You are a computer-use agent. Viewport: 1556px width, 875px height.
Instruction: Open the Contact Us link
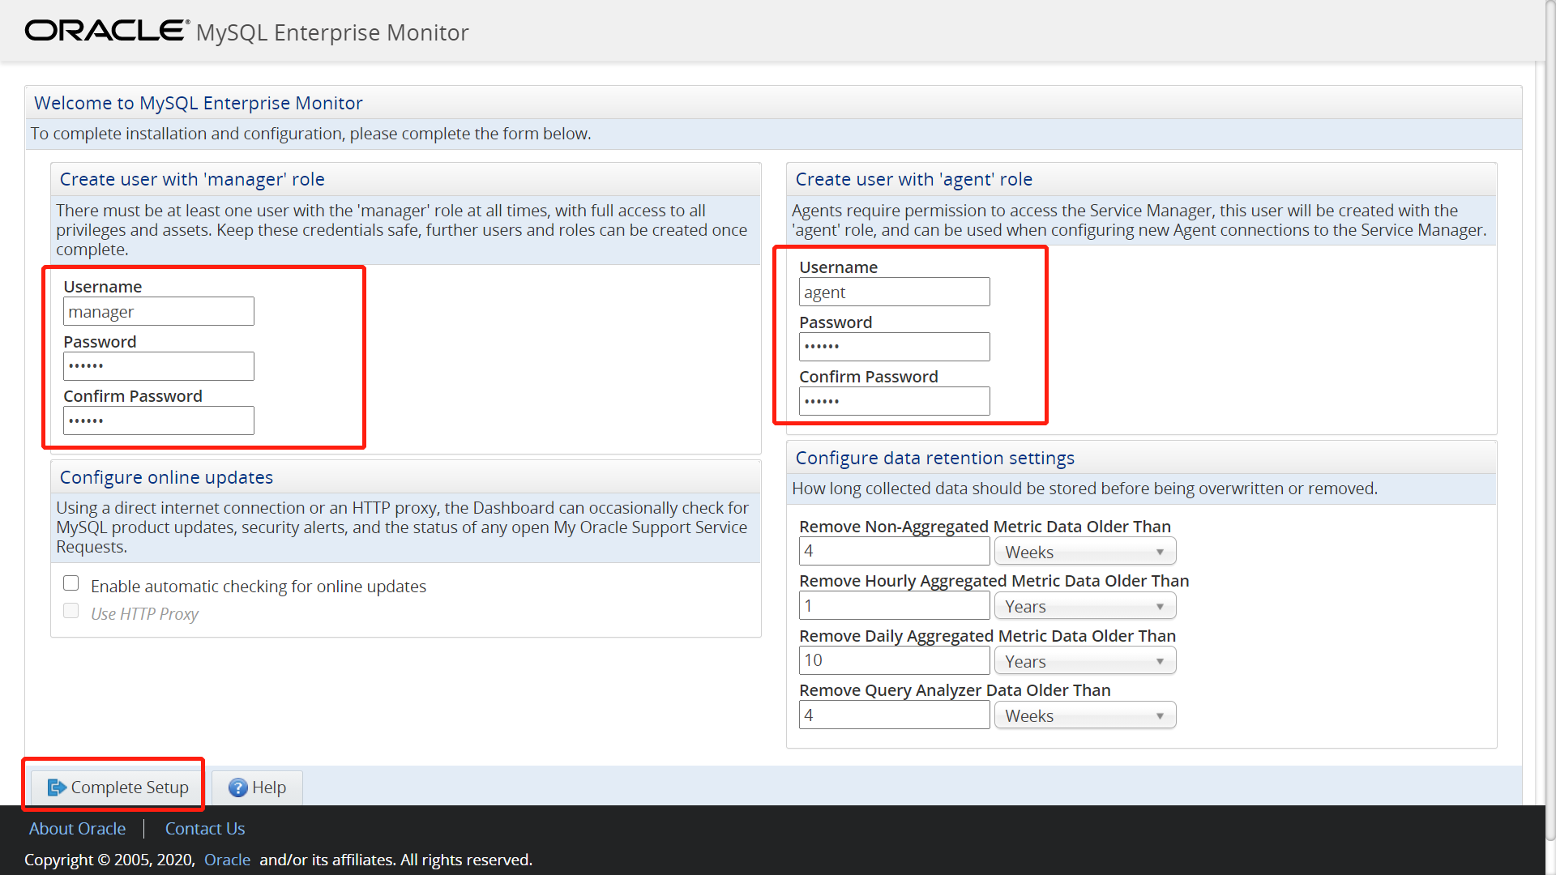(x=204, y=829)
